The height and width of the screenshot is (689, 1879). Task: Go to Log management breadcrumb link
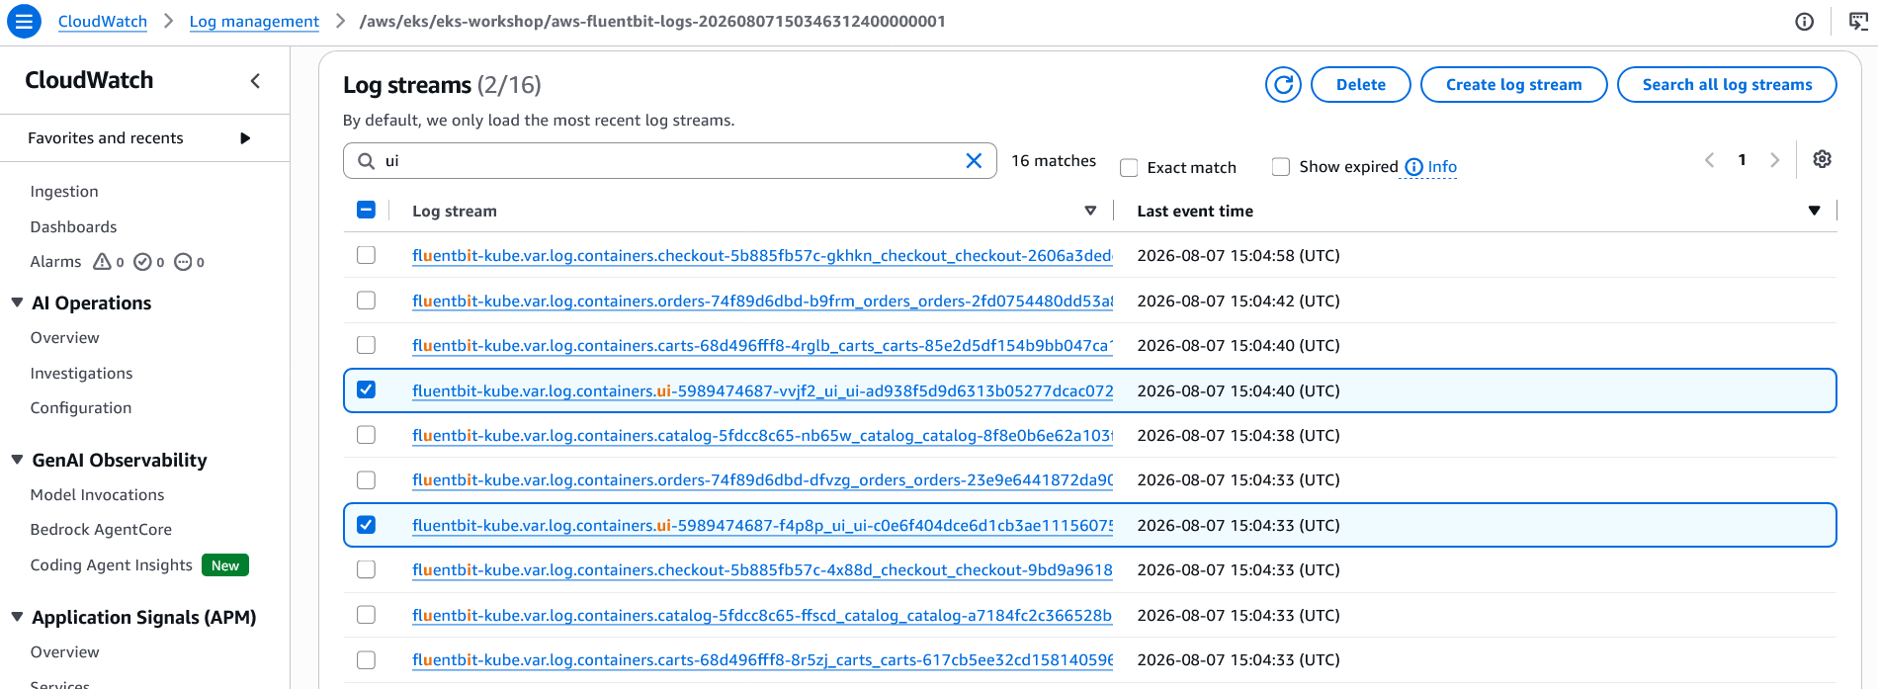[254, 22]
